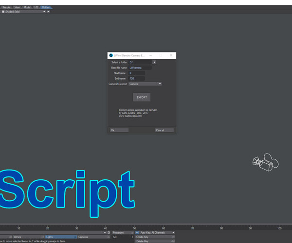Click the Sel count field

(x=123, y=237)
